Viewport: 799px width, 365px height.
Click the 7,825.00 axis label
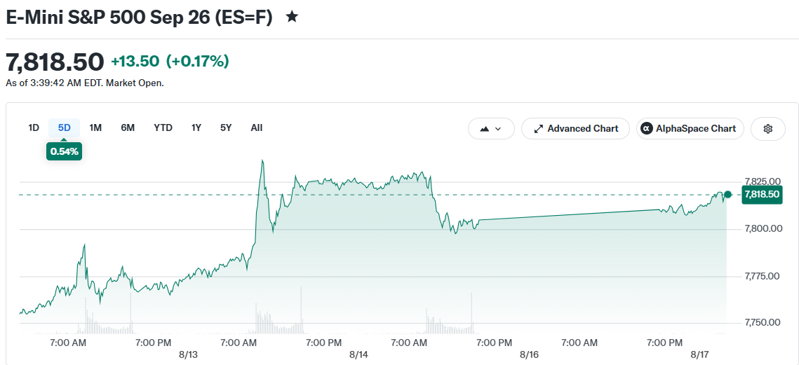(763, 181)
